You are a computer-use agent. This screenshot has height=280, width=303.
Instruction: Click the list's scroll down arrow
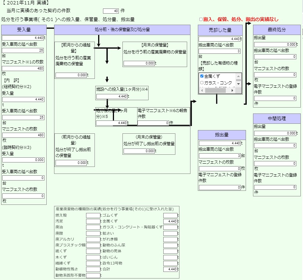click(x=238, y=84)
